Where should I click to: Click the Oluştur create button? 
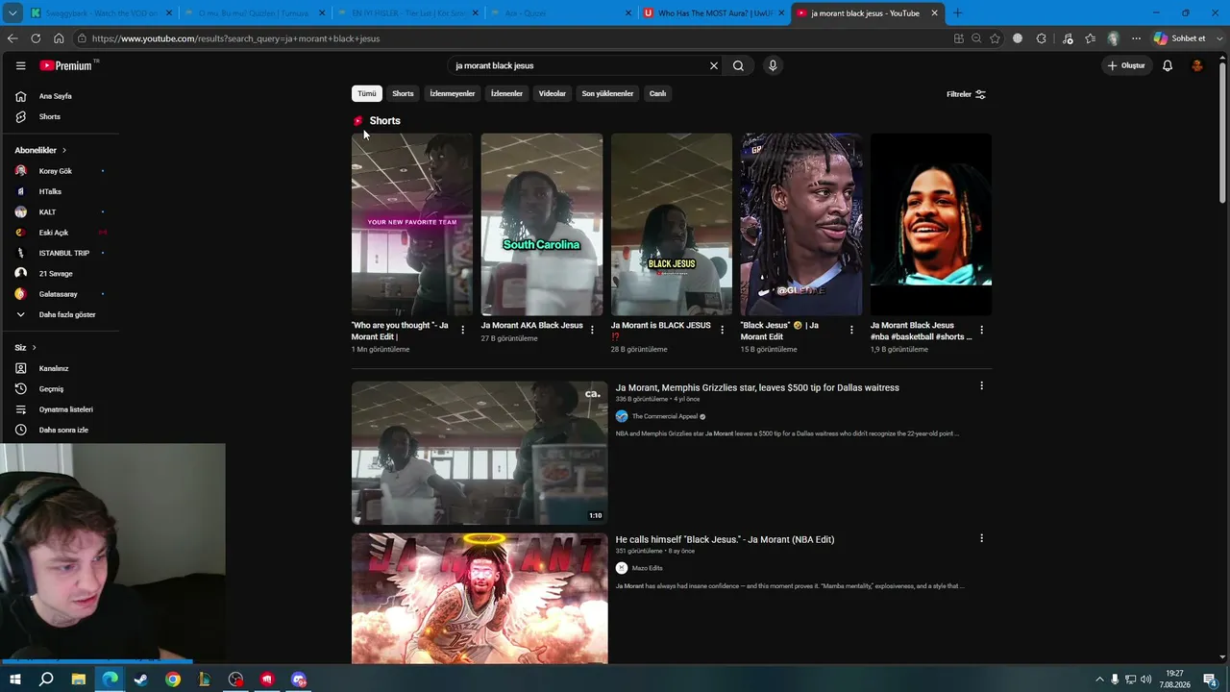point(1127,65)
